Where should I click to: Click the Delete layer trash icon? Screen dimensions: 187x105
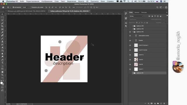pos(164,104)
